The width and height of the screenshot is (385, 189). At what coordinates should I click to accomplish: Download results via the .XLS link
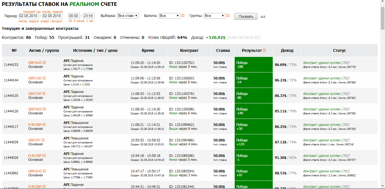coord(262,17)
